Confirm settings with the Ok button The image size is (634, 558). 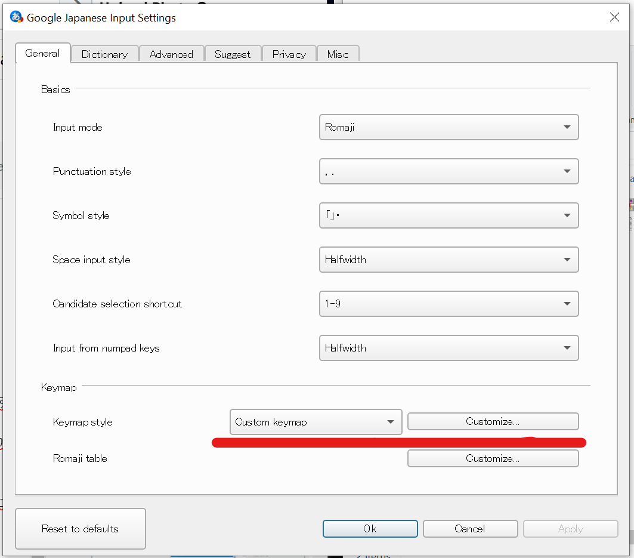pyautogui.click(x=370, y=529)
